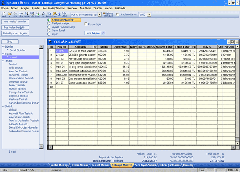Click the Maliyet Hesapla icon

[105, 14]
